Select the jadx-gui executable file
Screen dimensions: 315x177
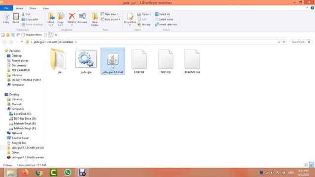click(x=86, y=61)
